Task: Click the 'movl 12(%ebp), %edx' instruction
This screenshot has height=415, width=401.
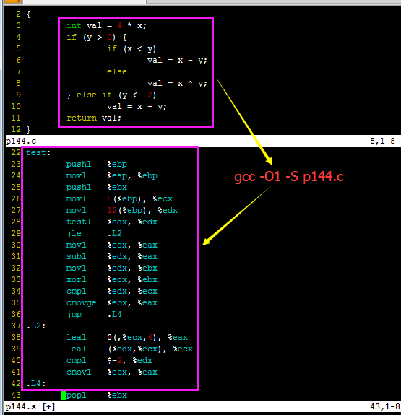Action: pyautogui.click(x=121, y=211)
